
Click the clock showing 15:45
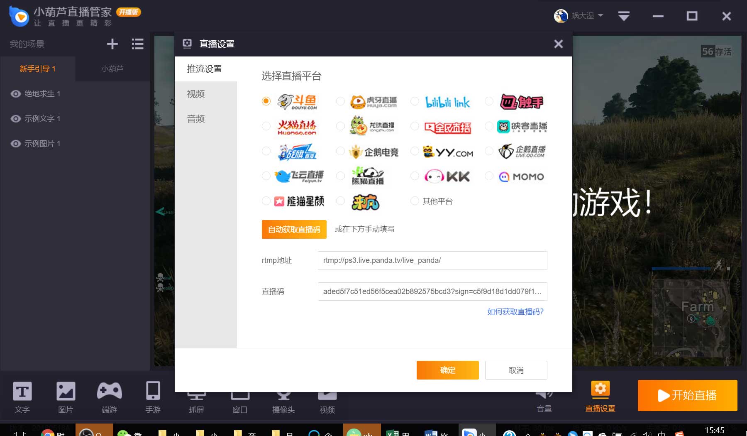715,430
